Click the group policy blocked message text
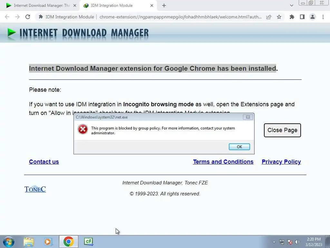Viewport: 330px width, 248px height. coord(163,130)
